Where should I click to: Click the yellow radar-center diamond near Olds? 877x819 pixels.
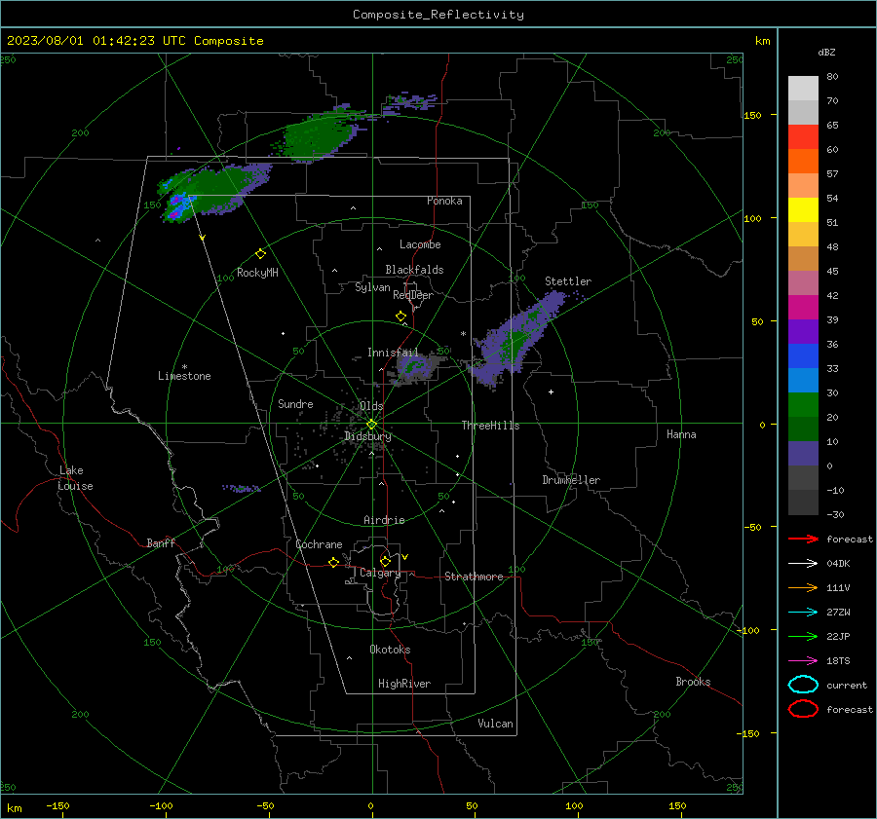371,425
